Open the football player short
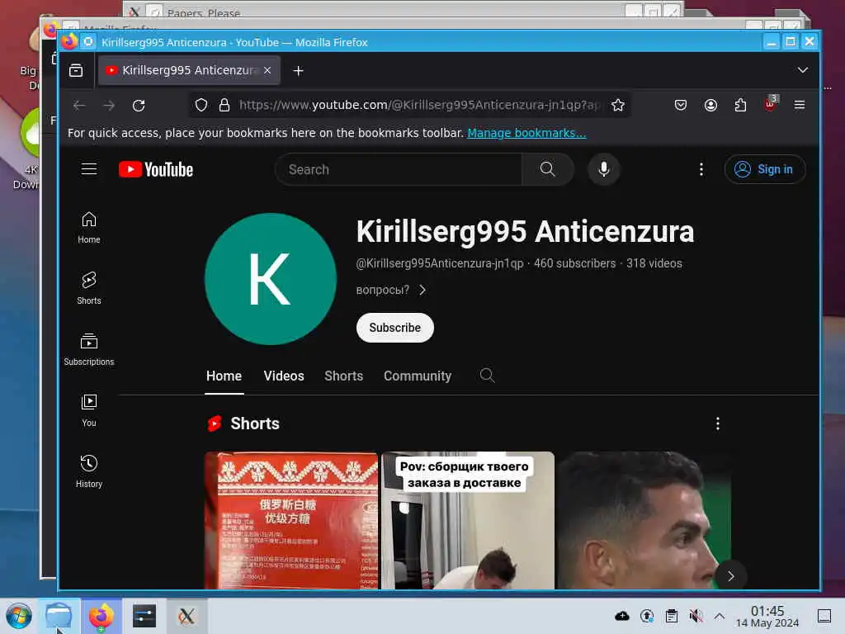Screen dimensions: 845x634 pos(644,520)
